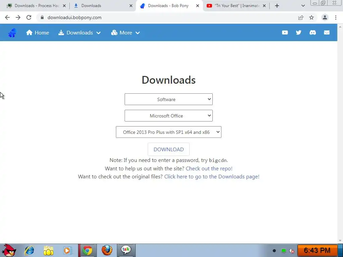Click the share page icon in address bar
Image resolution: width=343 pixels, height=257 pixels.
[x=301, y=17]
